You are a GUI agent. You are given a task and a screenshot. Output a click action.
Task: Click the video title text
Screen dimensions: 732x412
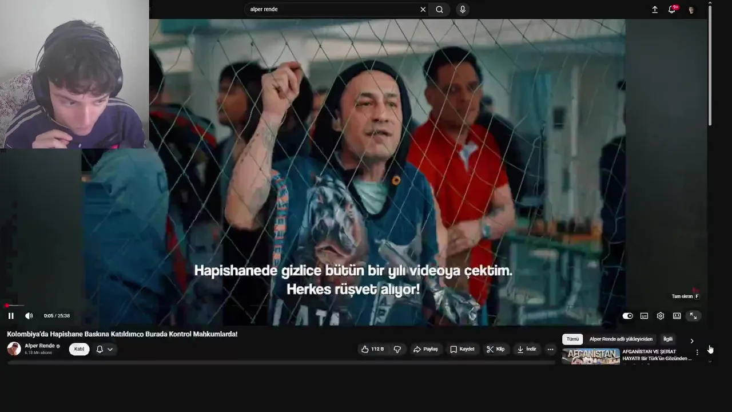122,334
